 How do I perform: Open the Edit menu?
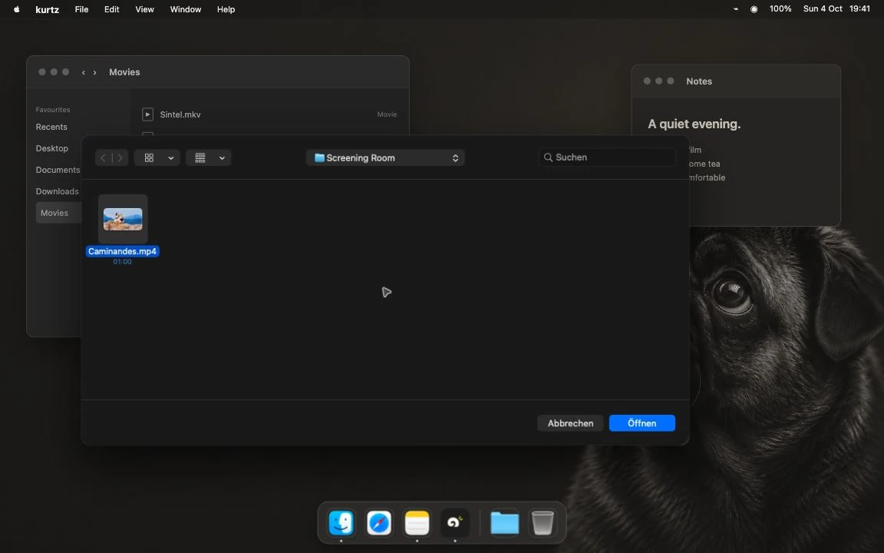click(x=111, y=9)
